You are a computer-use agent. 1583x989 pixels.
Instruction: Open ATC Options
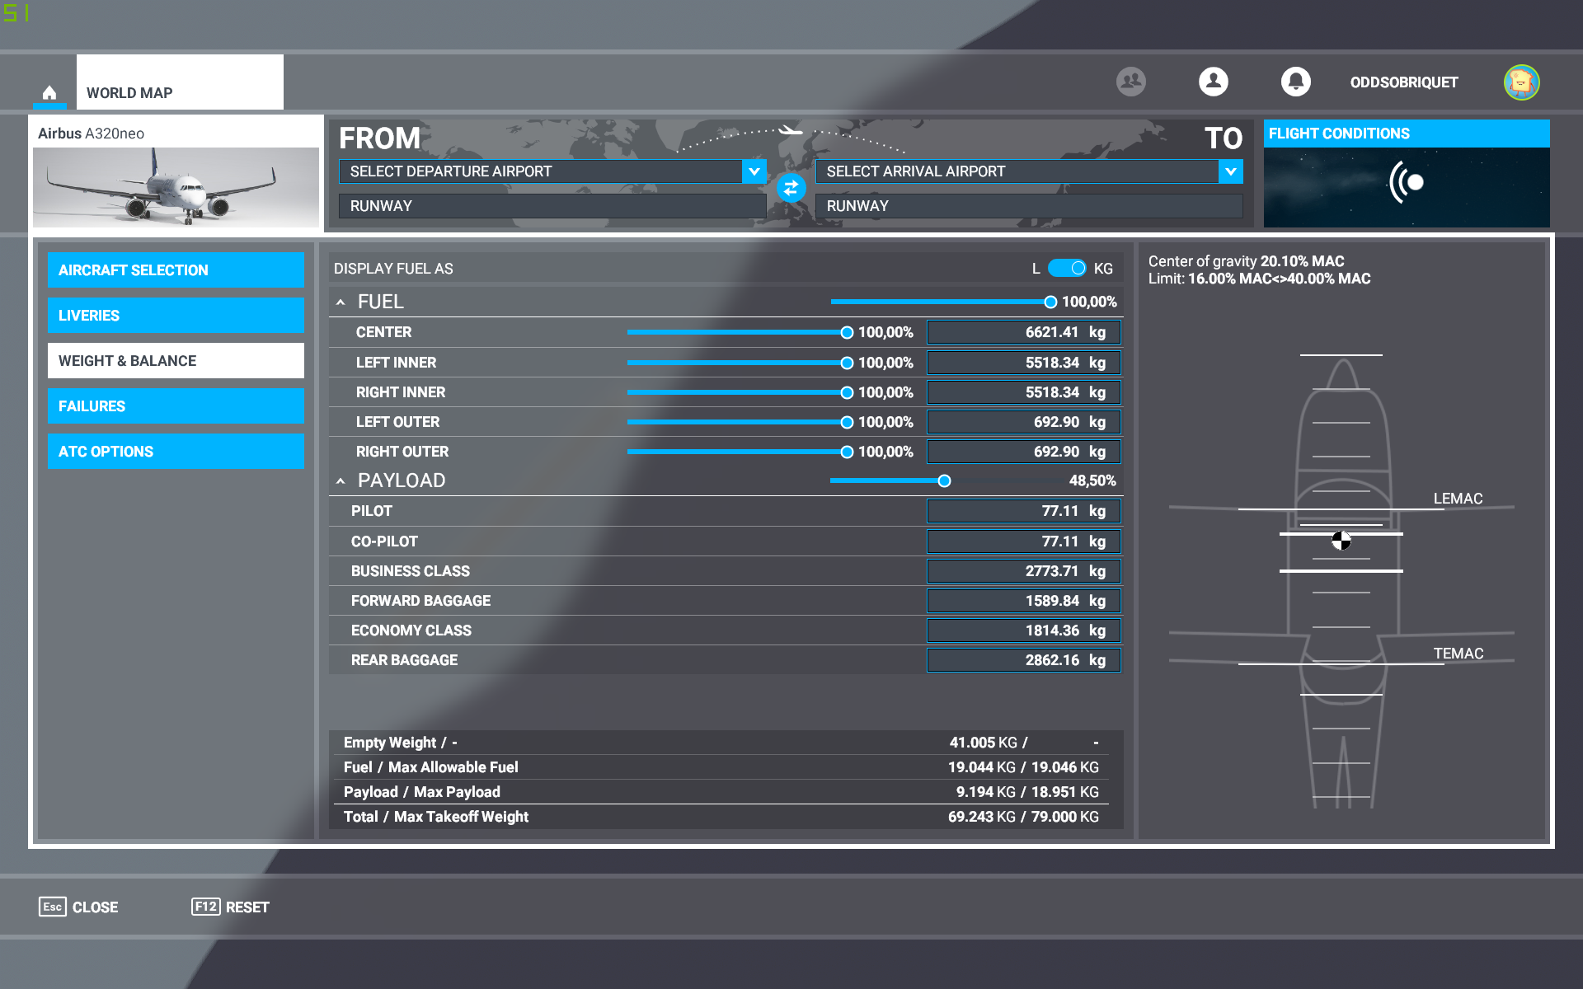point(176,451)
